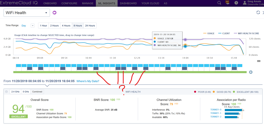Select the Day time range link
Image resolution: width=264 pixels, height=126 pixels.
coord(24,26)
